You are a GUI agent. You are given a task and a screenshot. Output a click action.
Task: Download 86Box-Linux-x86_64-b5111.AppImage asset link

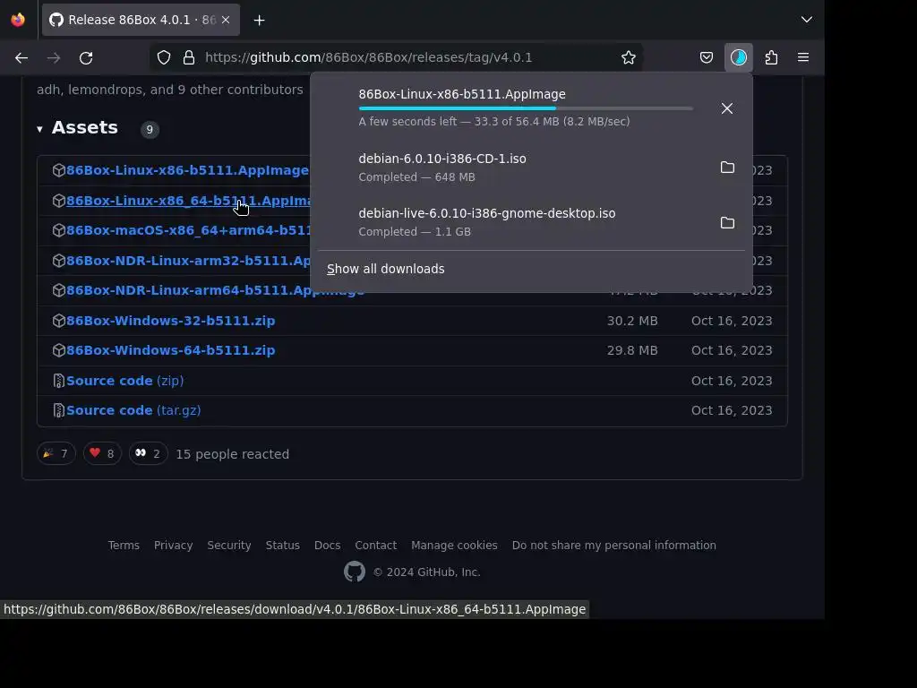coord(188,201)
